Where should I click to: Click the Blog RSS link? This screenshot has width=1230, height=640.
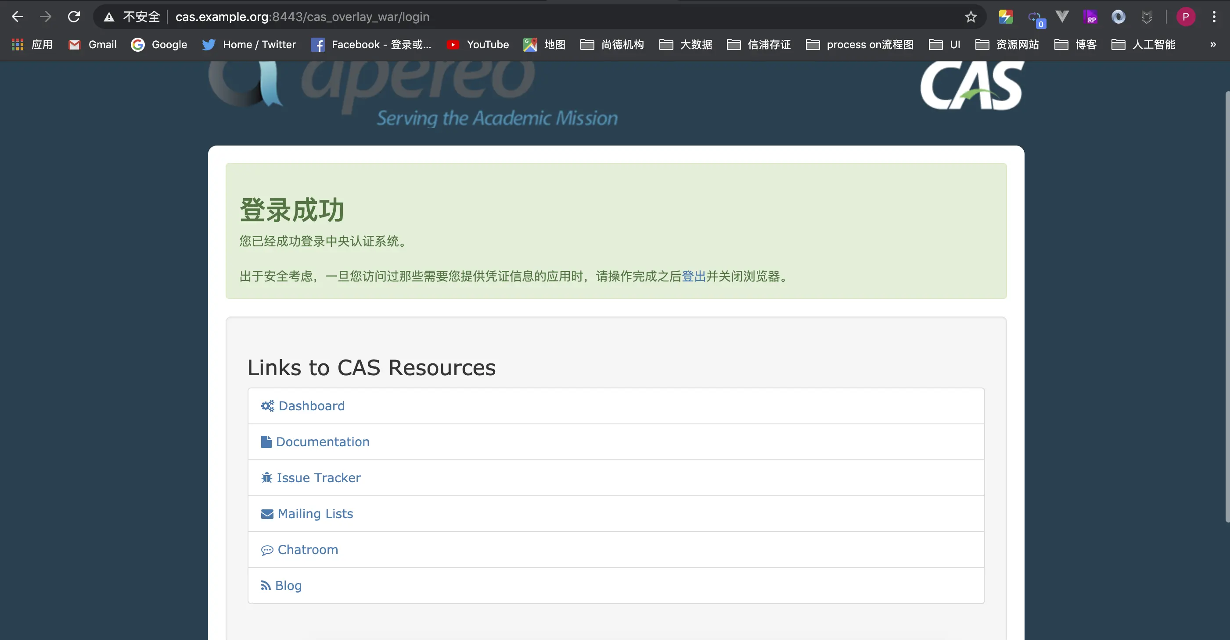(288, 585)
